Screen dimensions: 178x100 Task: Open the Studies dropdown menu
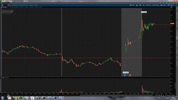(163, 5)
